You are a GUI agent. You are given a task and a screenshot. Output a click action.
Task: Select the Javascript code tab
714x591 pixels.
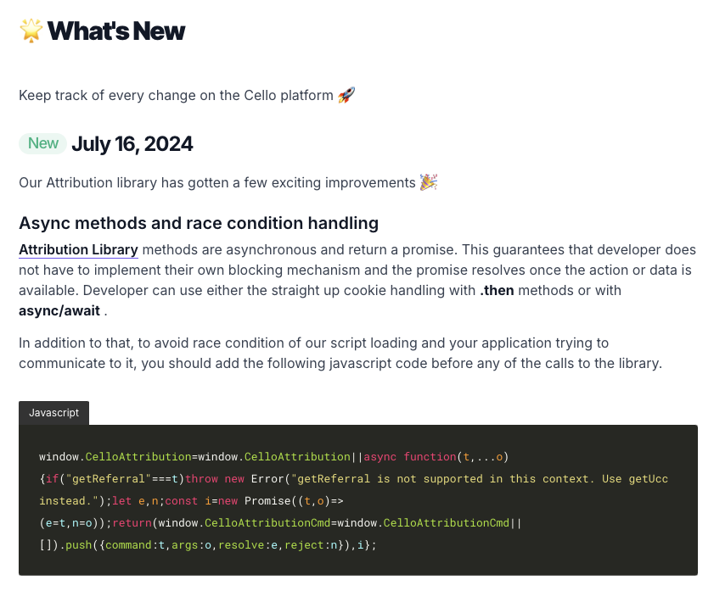(53, 413)
